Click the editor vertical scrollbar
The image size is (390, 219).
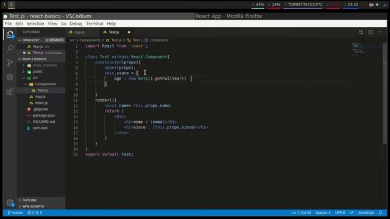385,93
